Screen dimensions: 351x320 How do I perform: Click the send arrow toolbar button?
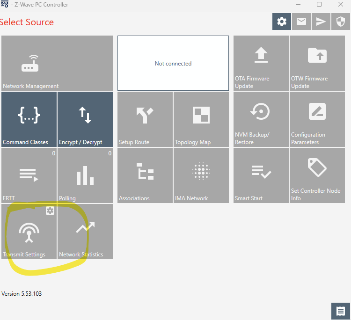pyautogui.click(x=321, y=22)
